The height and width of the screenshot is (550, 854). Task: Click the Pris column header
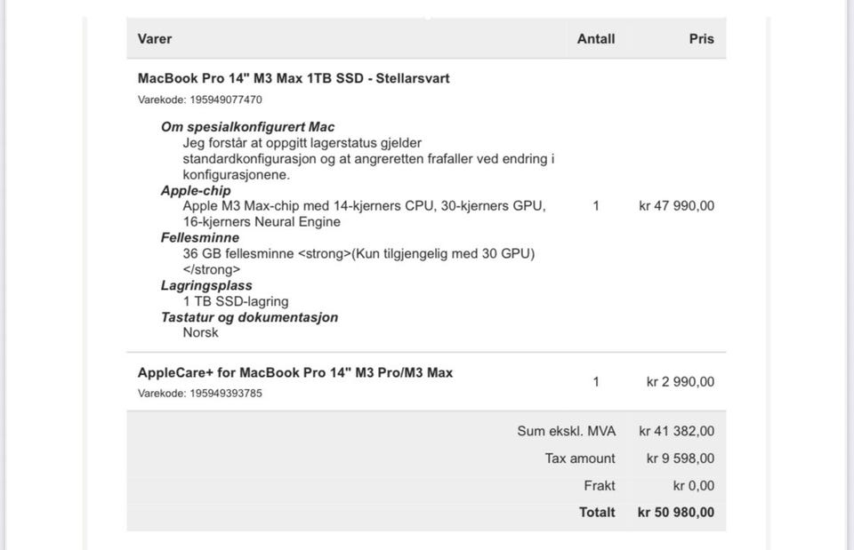701,39
